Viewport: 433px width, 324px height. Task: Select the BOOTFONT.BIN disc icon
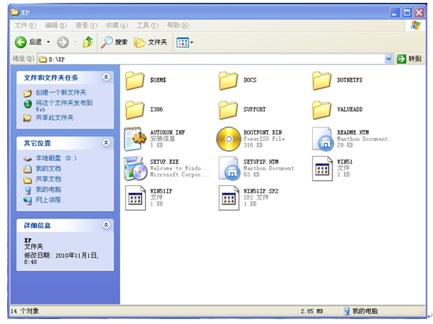coord(229,139)
